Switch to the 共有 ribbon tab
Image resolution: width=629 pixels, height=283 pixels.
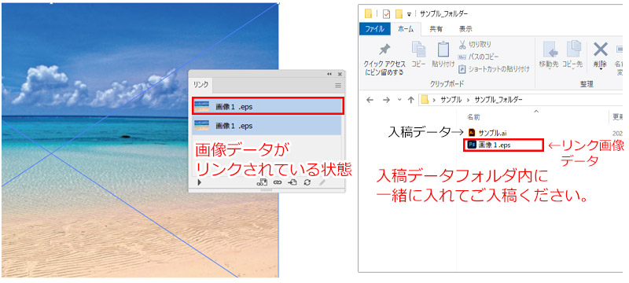(x=436, y=29)
